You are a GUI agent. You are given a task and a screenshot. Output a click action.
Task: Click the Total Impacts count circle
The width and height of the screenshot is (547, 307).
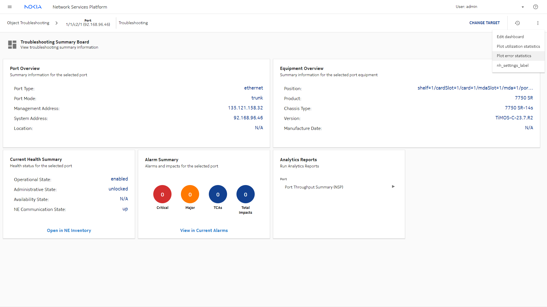246,194
